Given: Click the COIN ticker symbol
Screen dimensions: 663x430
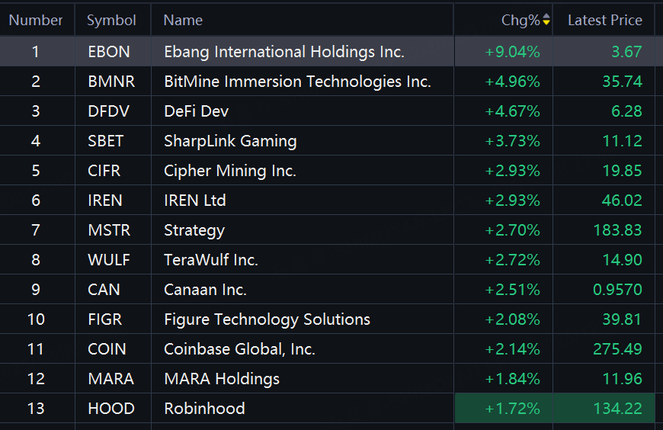Looking at the screenshot, I should click(107, 349).
